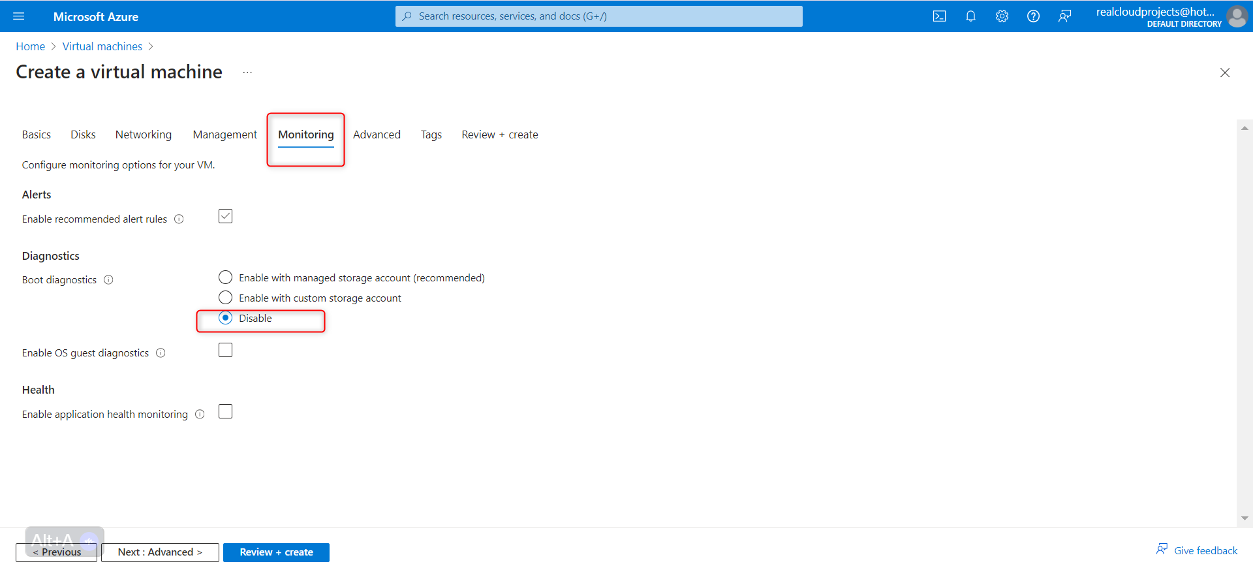This screenshot has height=581, width=1253.
Task: Open the top bar feedback icon
Action: tap(1064, 16)
